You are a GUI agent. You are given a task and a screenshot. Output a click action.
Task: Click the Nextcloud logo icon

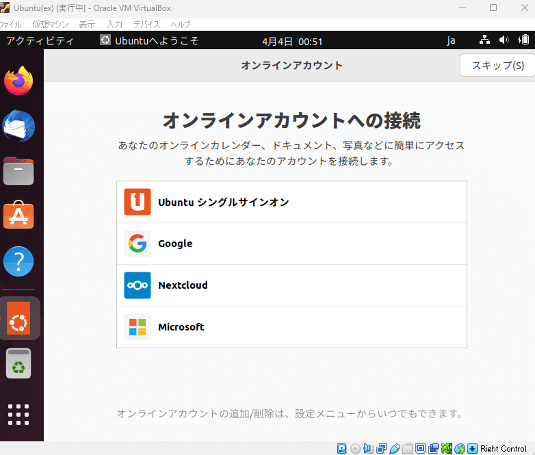(x=137, y=285)
